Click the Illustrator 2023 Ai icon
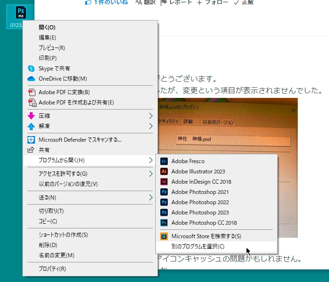The image size is (329, 282). pyautogui.click(x=164, y=172)
